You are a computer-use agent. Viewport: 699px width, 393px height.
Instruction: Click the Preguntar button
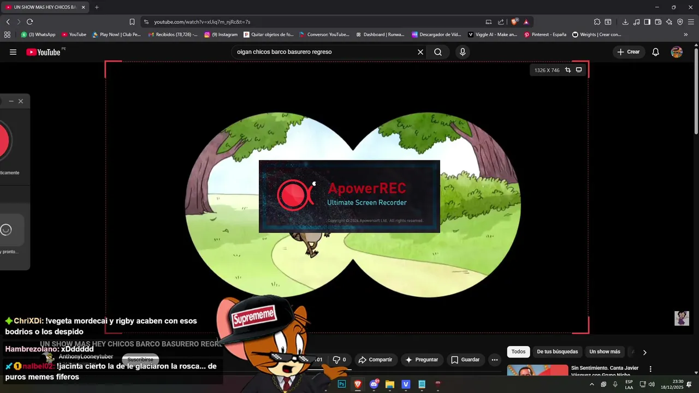click(421, 360)
